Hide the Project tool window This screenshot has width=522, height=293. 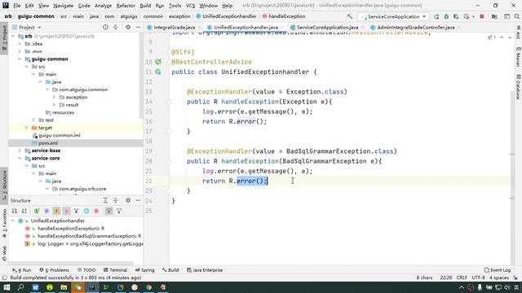[138, 27]
